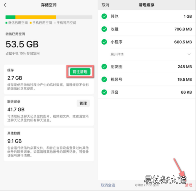Viewport: 196px width, 191px height.
Task: Open 管理 for chat records
Action: click(83, 103)
